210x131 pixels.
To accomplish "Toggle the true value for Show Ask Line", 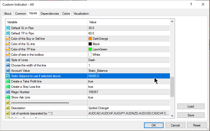I will pyautogui.click(x=129, y=97).
